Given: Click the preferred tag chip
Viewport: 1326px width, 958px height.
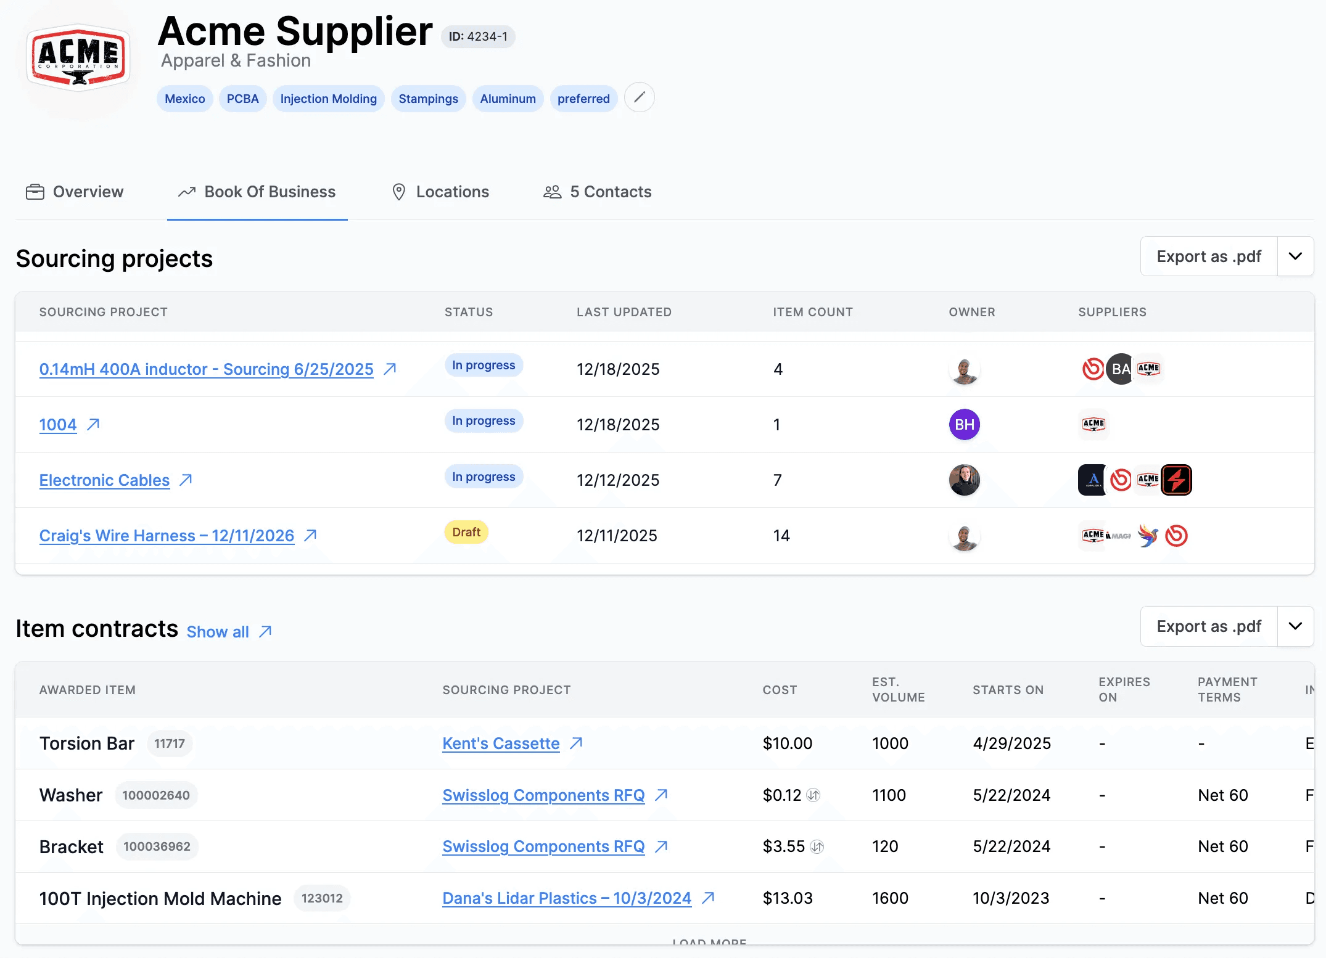Looking at the screenshot, I should [x=583, y=99].
